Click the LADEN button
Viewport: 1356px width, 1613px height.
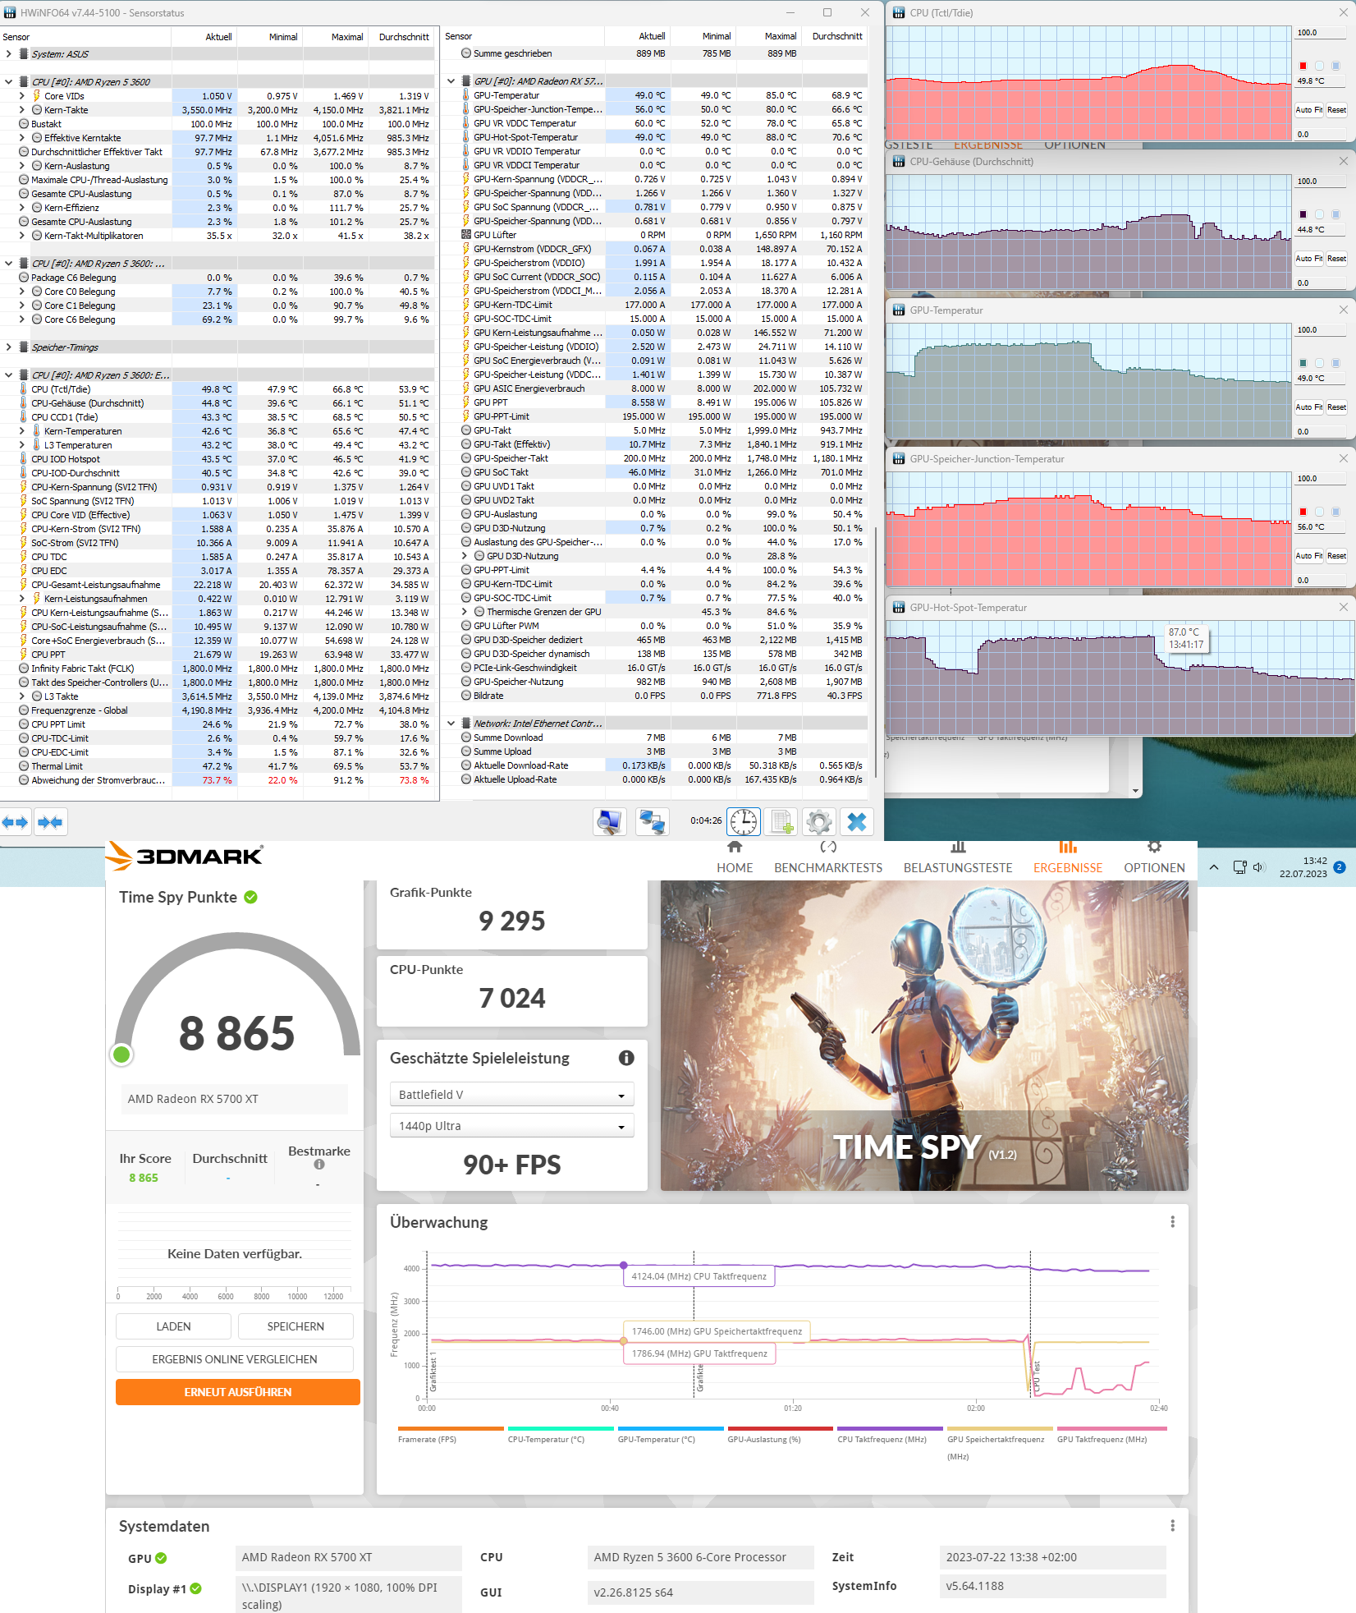click(x=173, y=1326)
